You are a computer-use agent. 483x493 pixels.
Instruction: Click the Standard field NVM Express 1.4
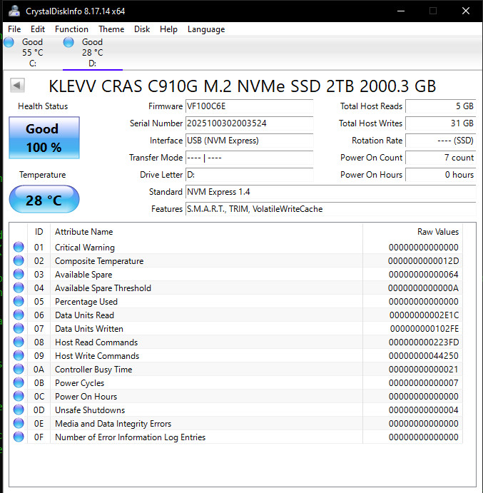pyautogui.click(x=330, y=192)
